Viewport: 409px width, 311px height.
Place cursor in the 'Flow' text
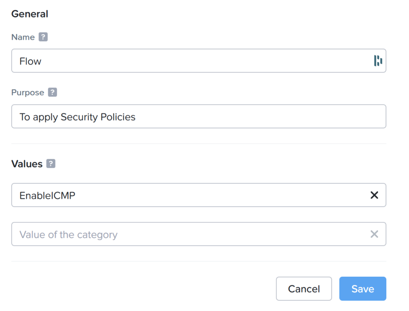pos(30,61)
